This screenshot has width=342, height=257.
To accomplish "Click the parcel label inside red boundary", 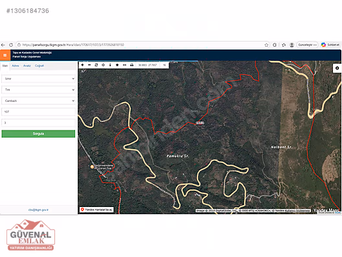I will pos(200,123).
